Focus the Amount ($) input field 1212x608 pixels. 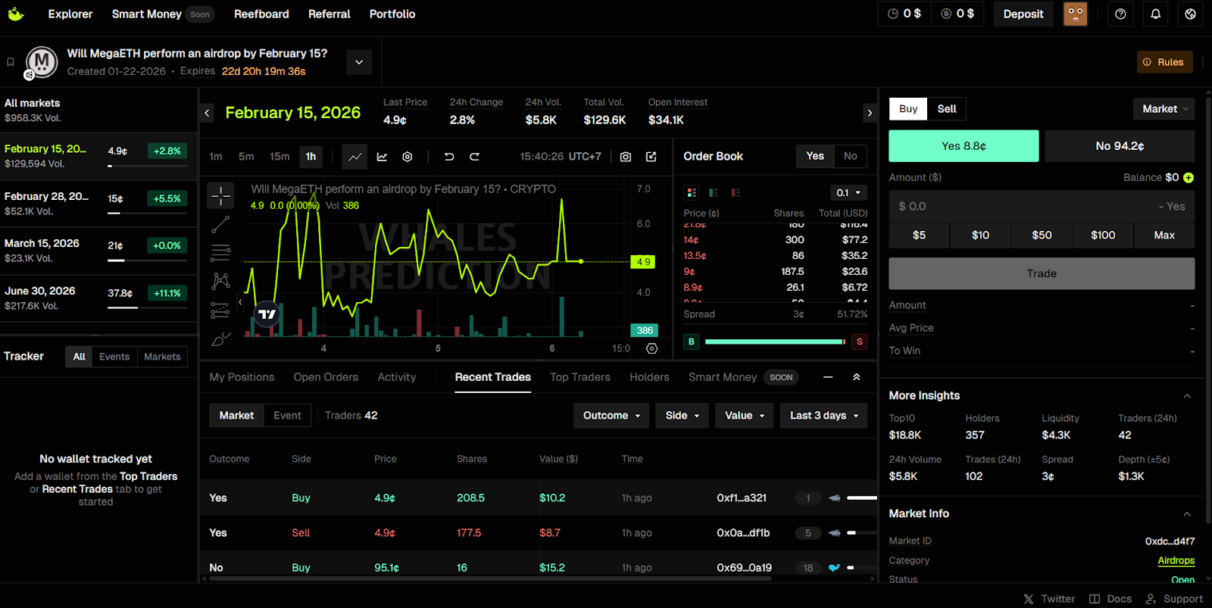(x=1042, y=206)
